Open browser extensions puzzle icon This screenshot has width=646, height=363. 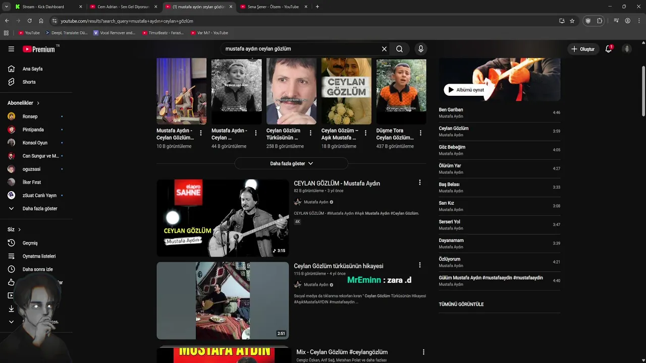[600, 21]
